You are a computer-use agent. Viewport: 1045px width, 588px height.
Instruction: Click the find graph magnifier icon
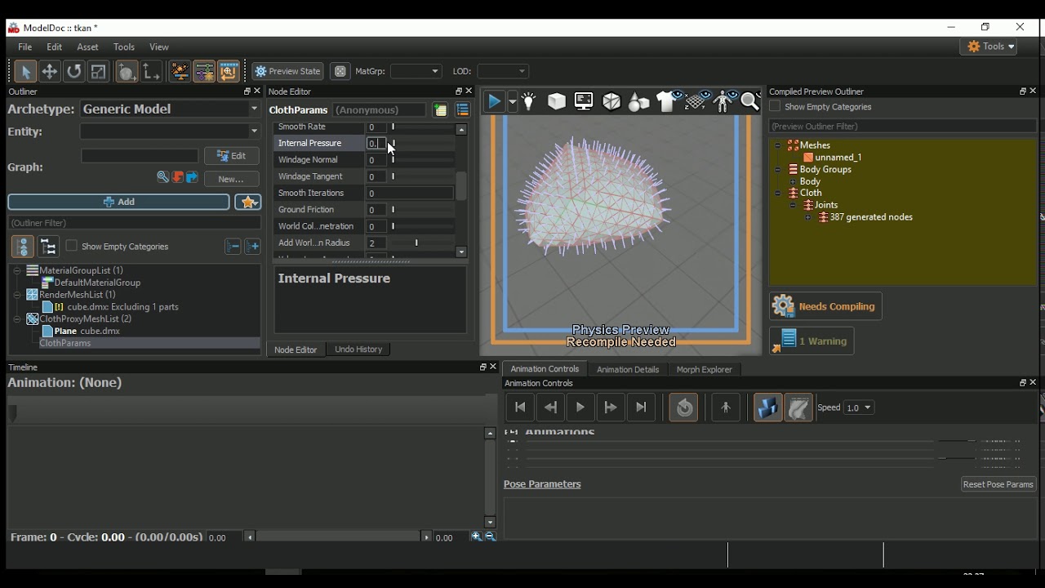(x=162, y=177)
